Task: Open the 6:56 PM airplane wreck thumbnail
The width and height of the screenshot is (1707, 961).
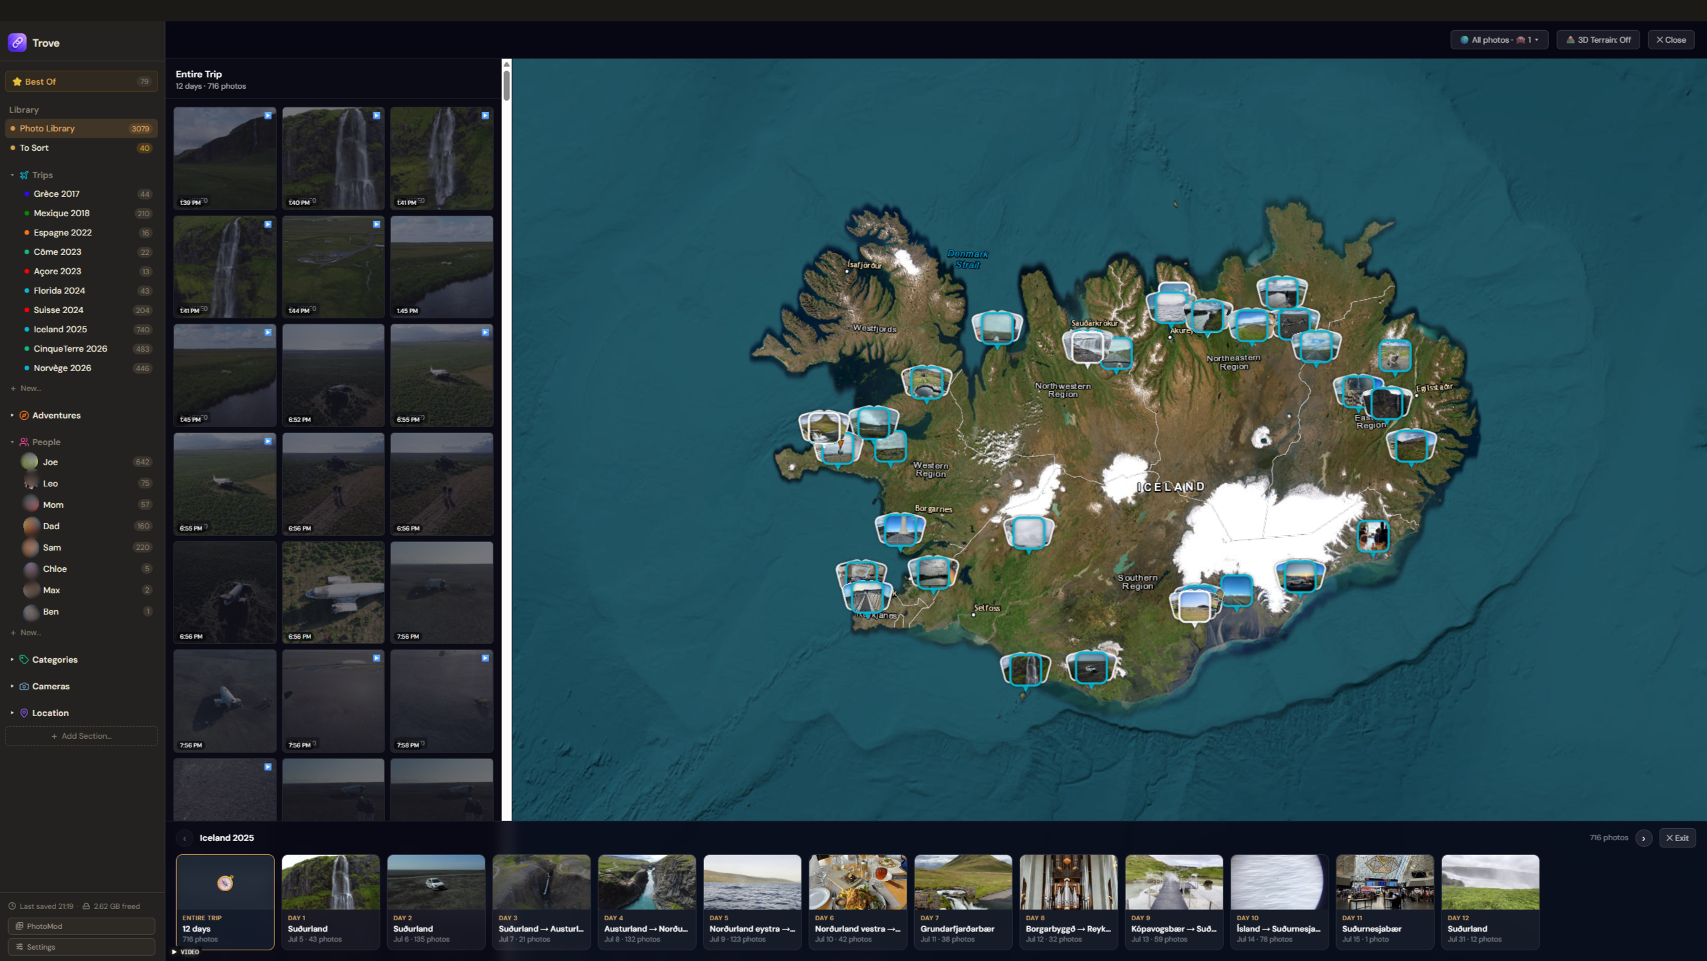Action: [333, 593]
